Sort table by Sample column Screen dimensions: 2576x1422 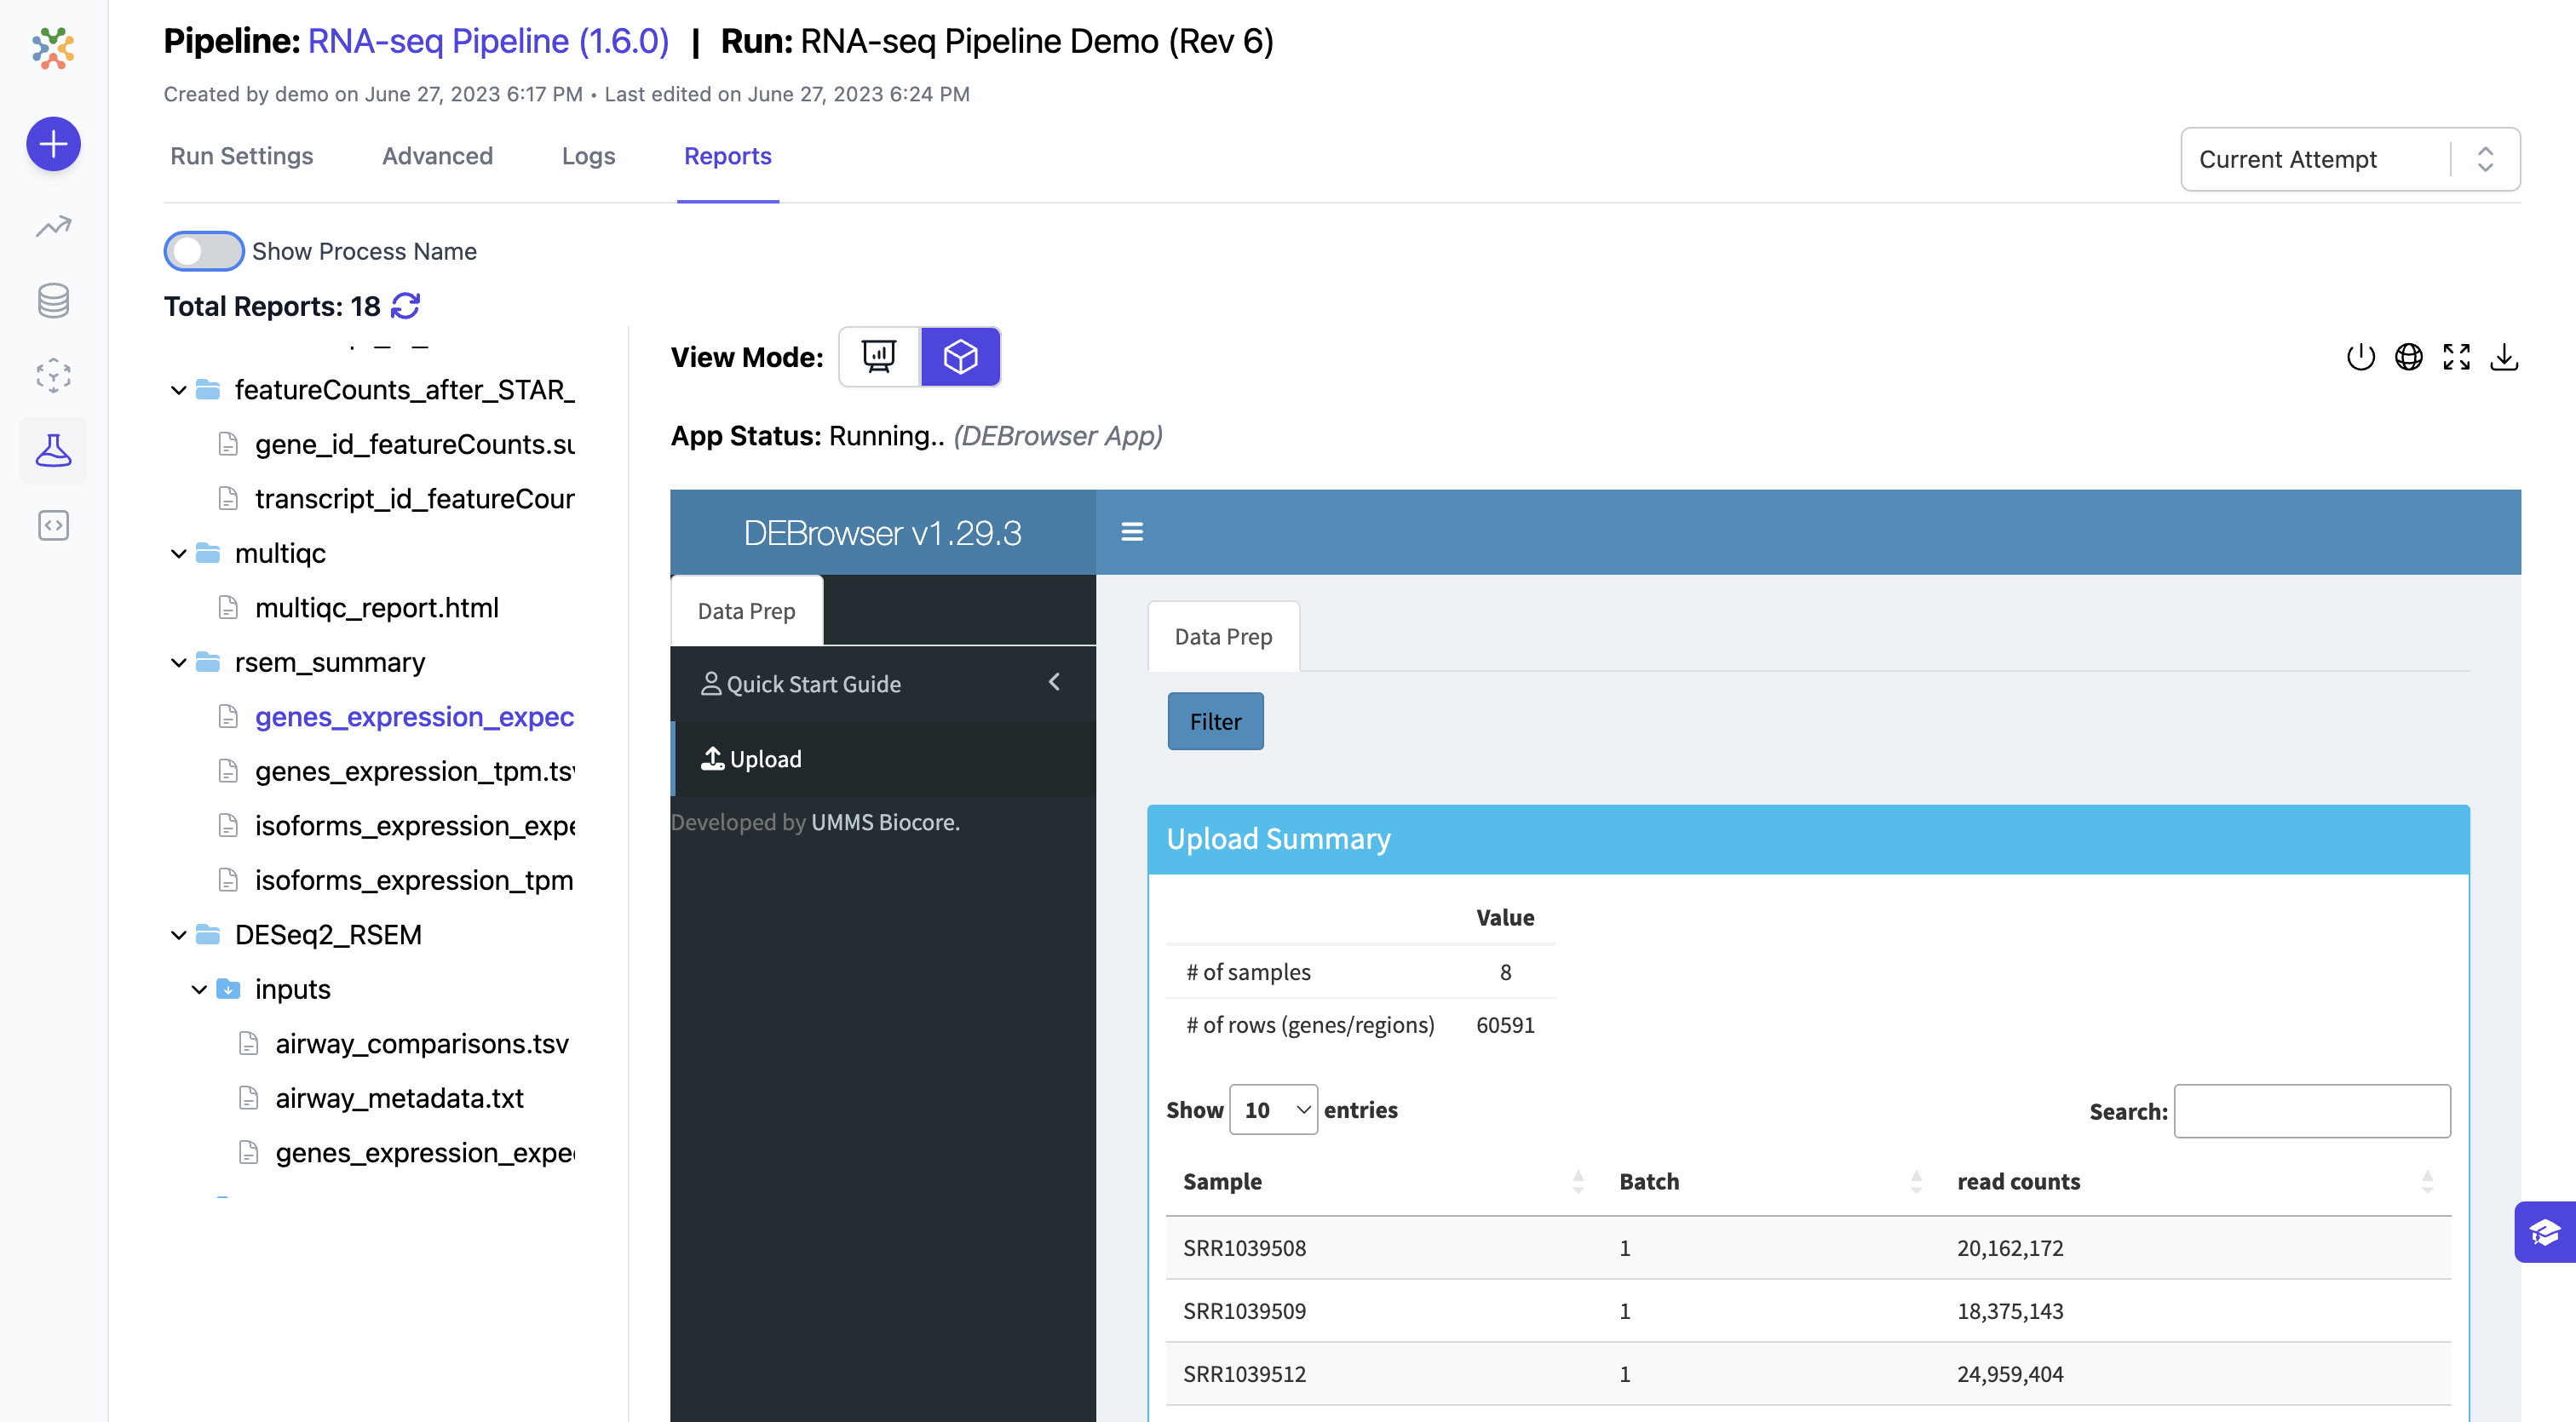(x=1222, y=1181)
